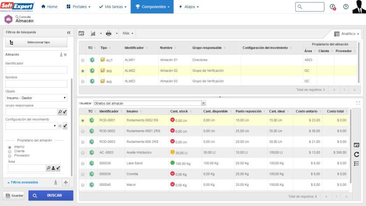Select the Cliente radio button
366x206 pixels.
coord(10,151)
